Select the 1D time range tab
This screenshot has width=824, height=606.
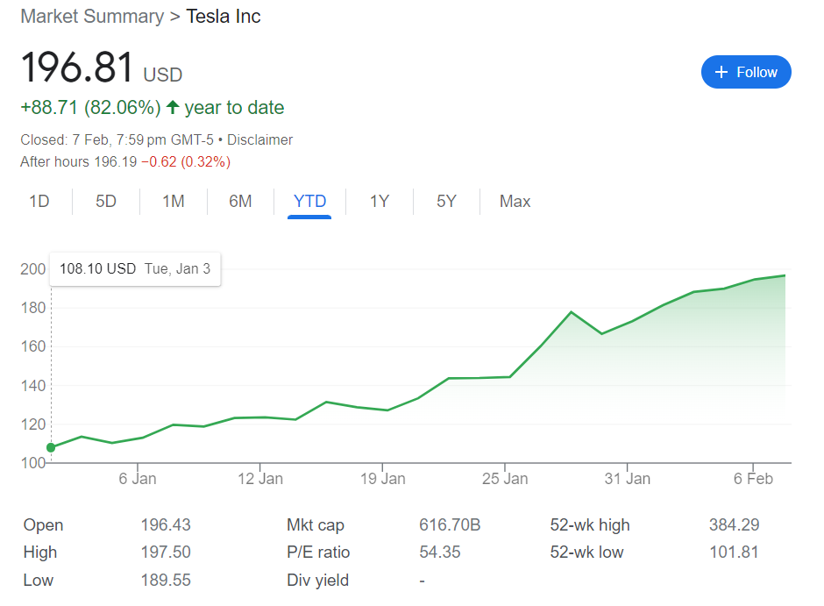39,202
